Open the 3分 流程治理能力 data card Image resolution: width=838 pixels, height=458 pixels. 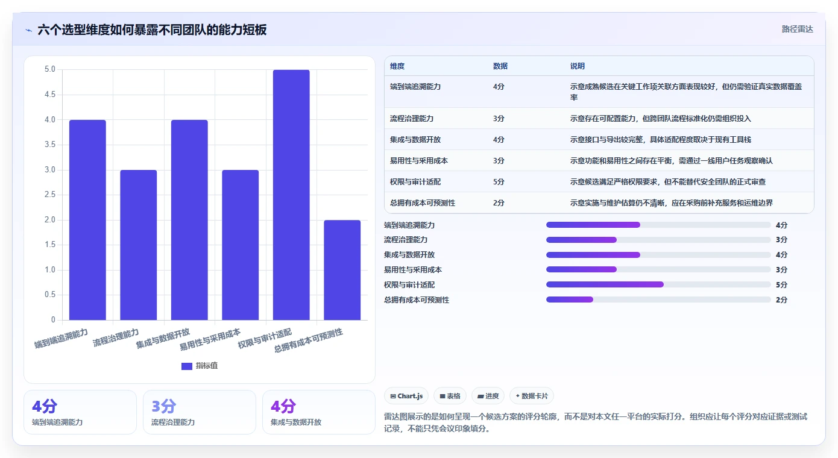point(200,412)
